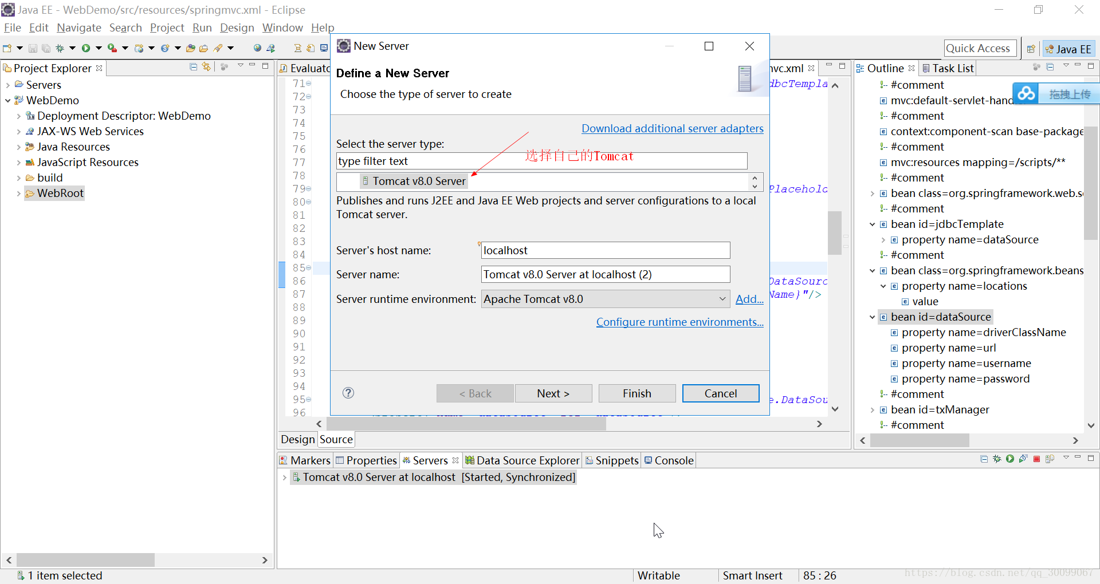
Task: Select Tomcat v8.0 Server type item
Action: click(414, 181)
